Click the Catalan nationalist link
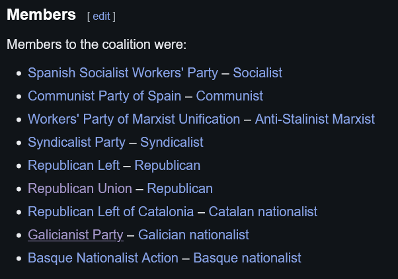 click(262, 212)
